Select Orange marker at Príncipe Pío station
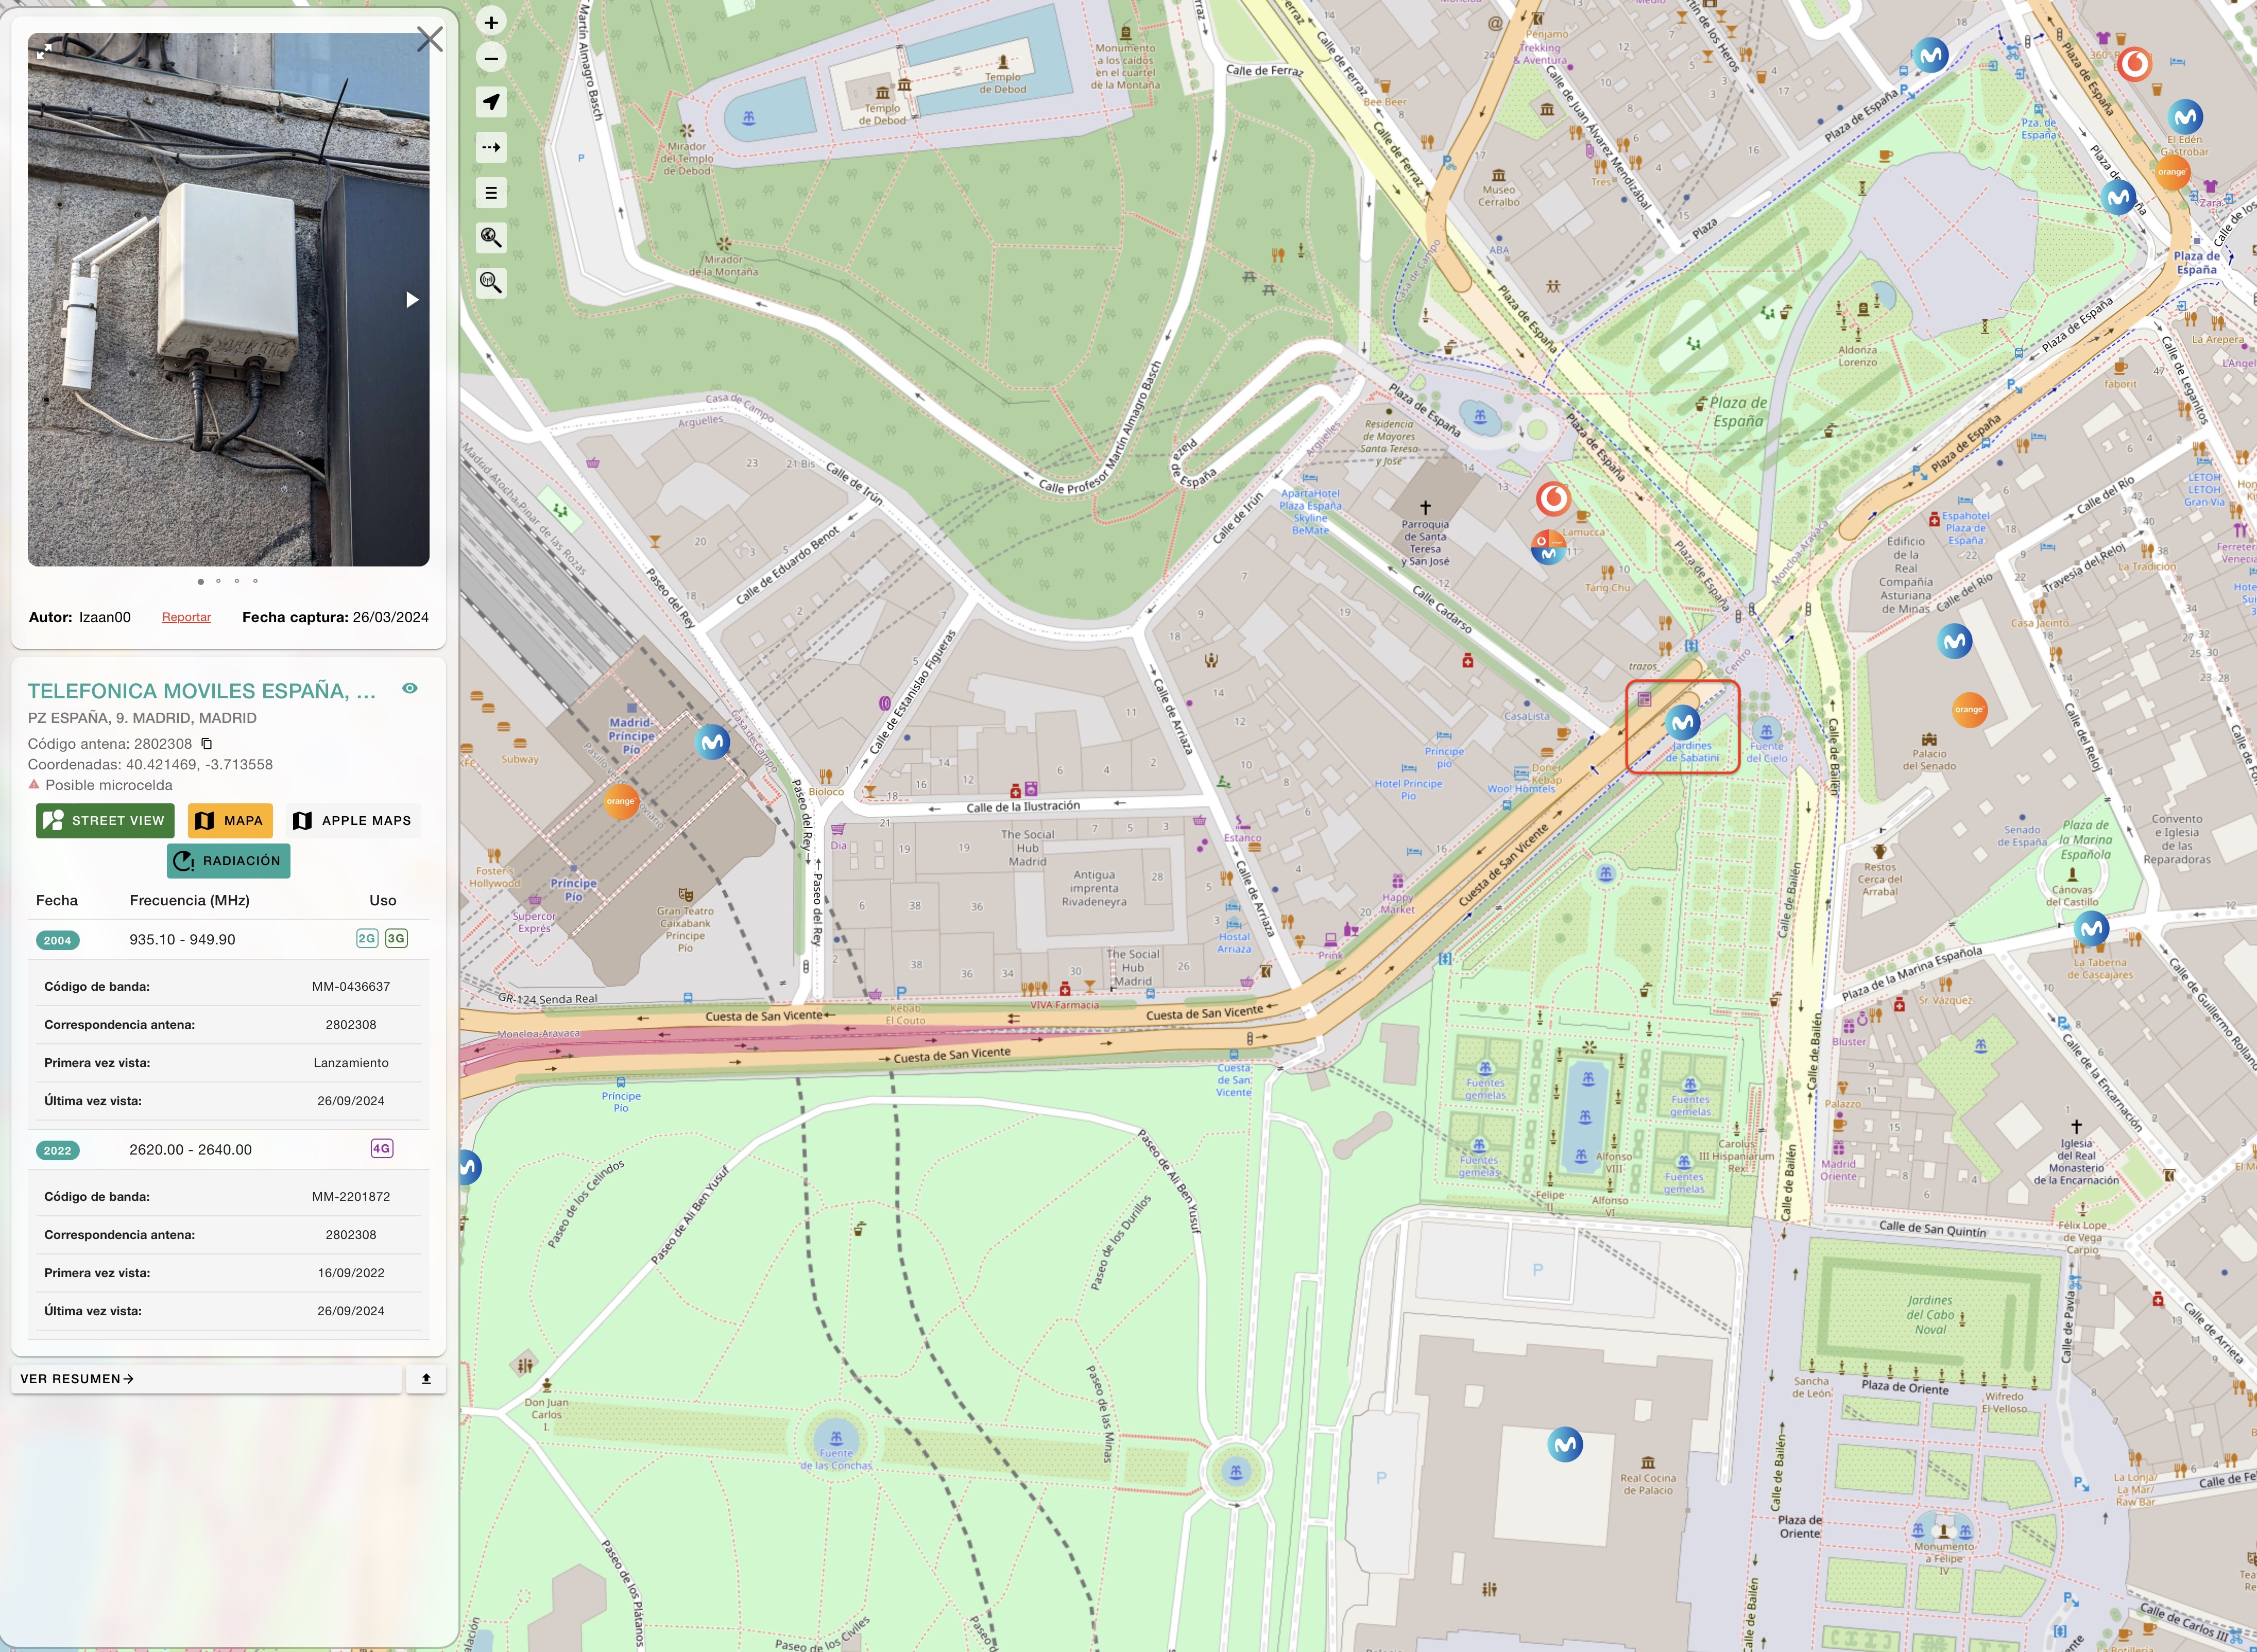The width and height of the screenshot is (2257, 1652). [x=621, y=801]
